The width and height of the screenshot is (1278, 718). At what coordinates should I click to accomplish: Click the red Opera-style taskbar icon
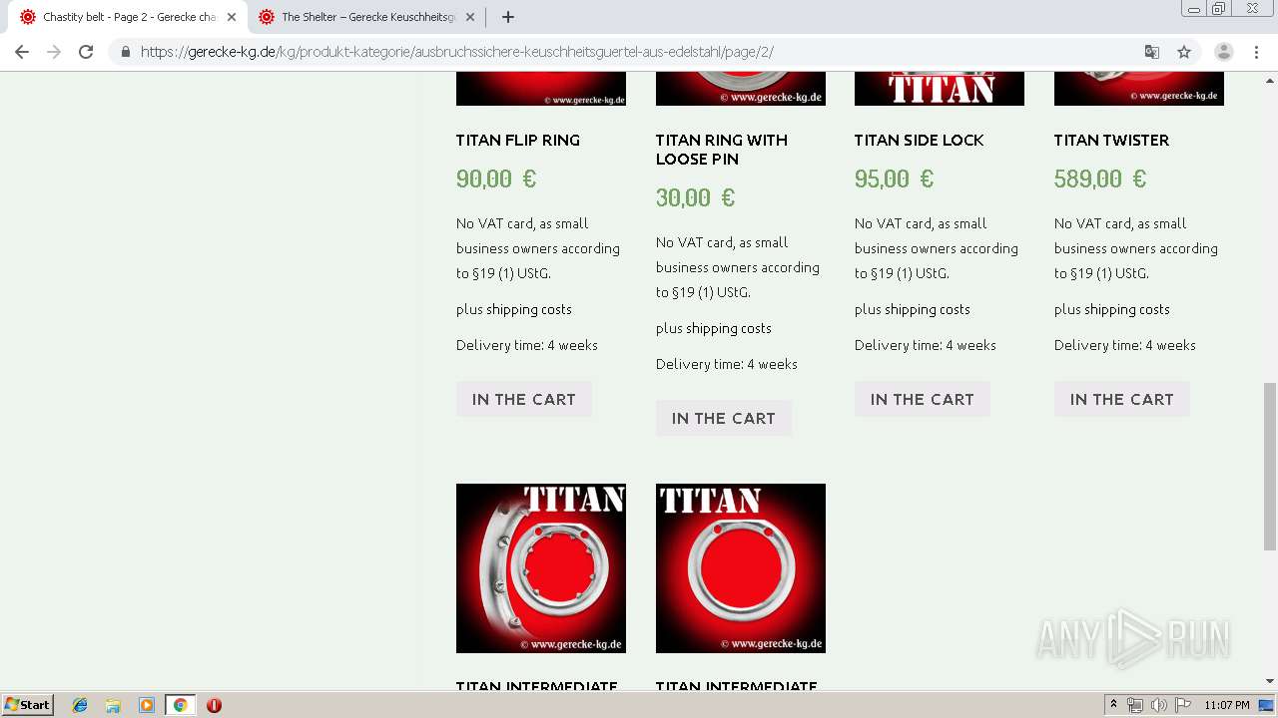click(214, 705)
